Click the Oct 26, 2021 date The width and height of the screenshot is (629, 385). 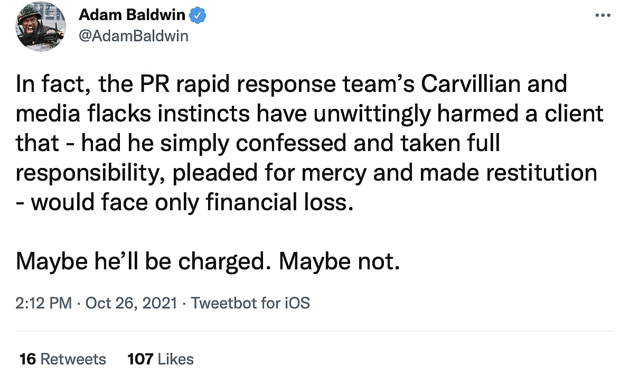pos(131,303)
